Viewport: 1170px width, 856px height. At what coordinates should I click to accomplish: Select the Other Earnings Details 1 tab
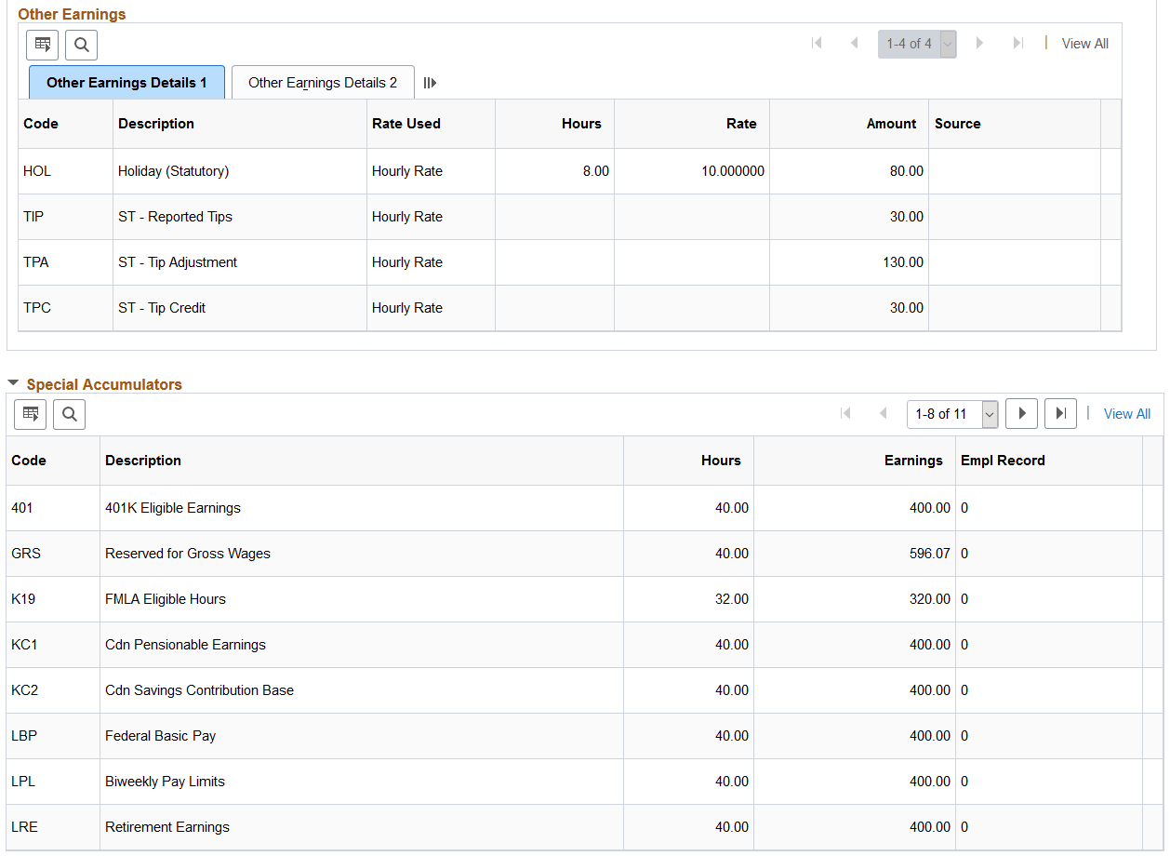click(126, 82)
